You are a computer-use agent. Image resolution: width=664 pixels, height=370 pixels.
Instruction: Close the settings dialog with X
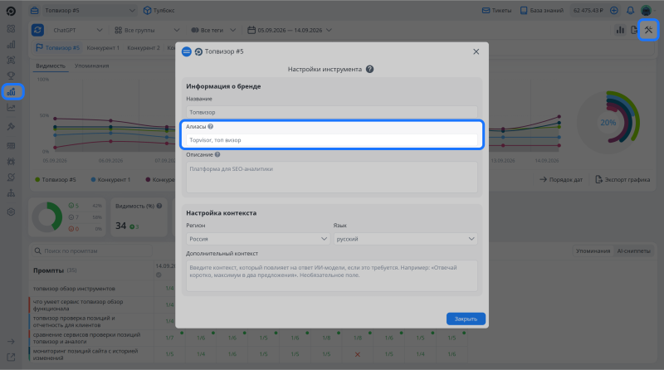[476, 51]
